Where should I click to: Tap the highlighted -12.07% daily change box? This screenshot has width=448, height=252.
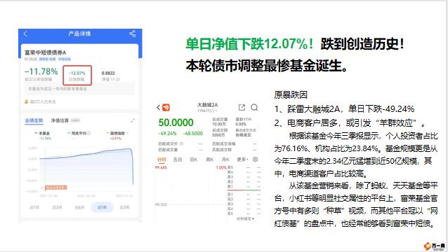click(77, 76)
